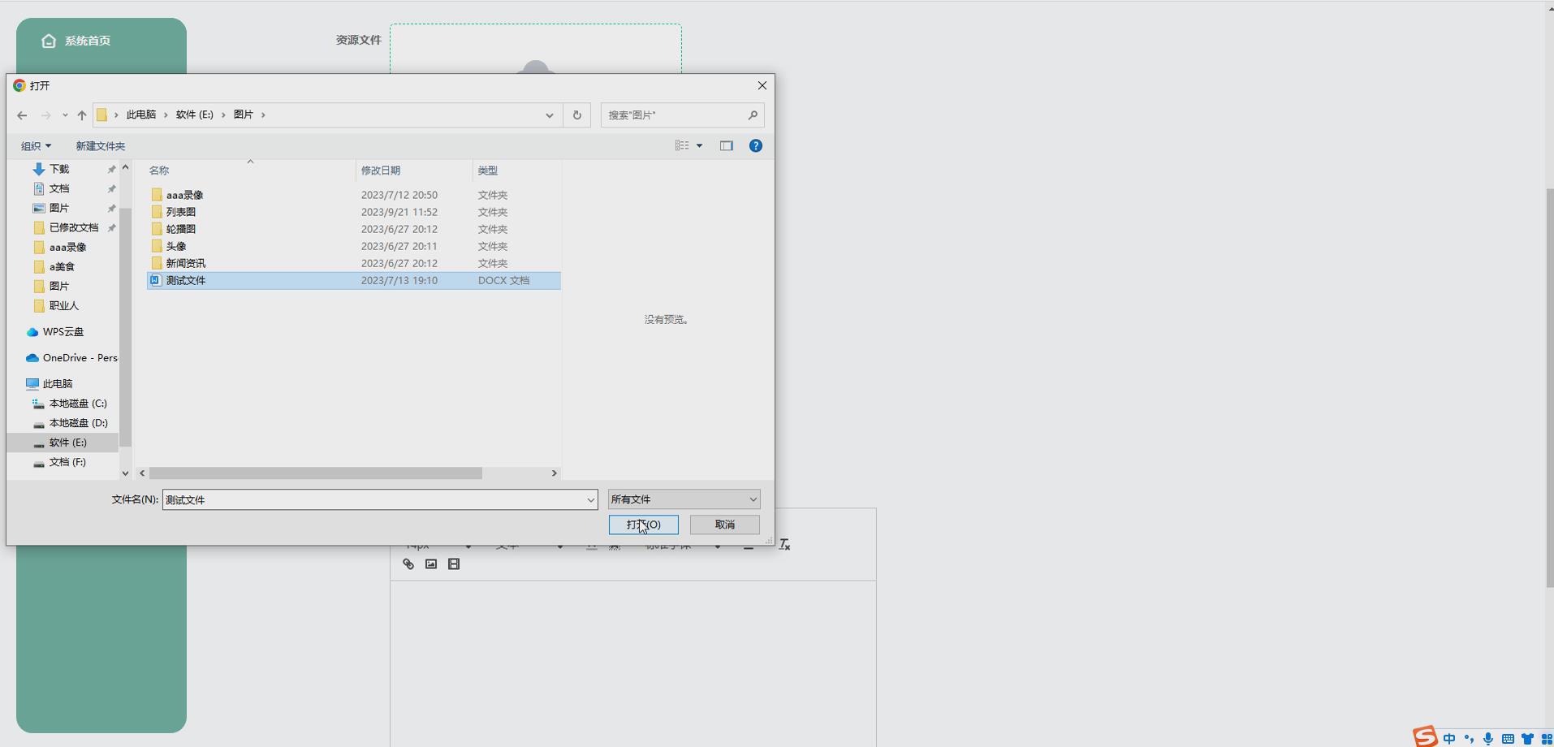Click the file list horizontal scrollbar thumb
1554x747 pixels.
point(315,473)
